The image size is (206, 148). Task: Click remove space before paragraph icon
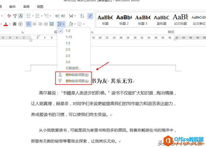pyautogui.click(x=60, y=75)
